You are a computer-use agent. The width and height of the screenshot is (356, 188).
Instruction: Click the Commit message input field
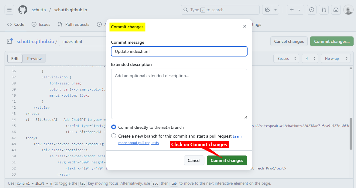(179, 51)
